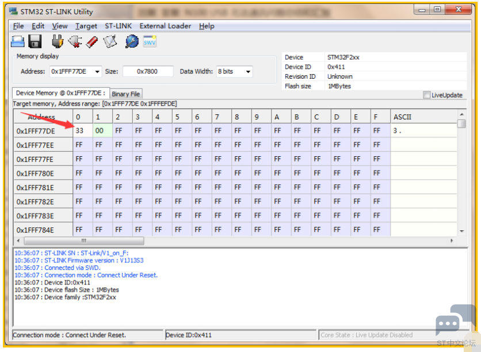Screen dimensions: 481x352
Task: Click status bar 'Device ID:0x411'
Action: [240, 335]
